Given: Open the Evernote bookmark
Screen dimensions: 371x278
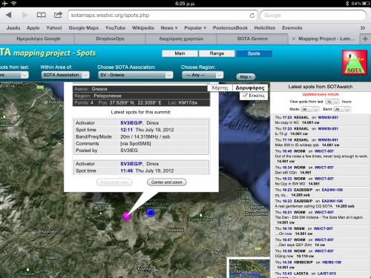Looking at the screenshot, I should (292, 28).
